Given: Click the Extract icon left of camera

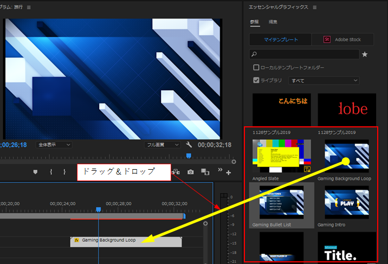Looking at the screenshot, I should tap(176, 172).
